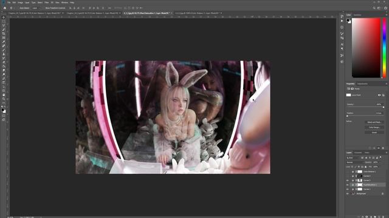The width and height of the screenshot is (389, 218).
Task: Open the workspace switcher icon
Action: (x=379, y=8)
